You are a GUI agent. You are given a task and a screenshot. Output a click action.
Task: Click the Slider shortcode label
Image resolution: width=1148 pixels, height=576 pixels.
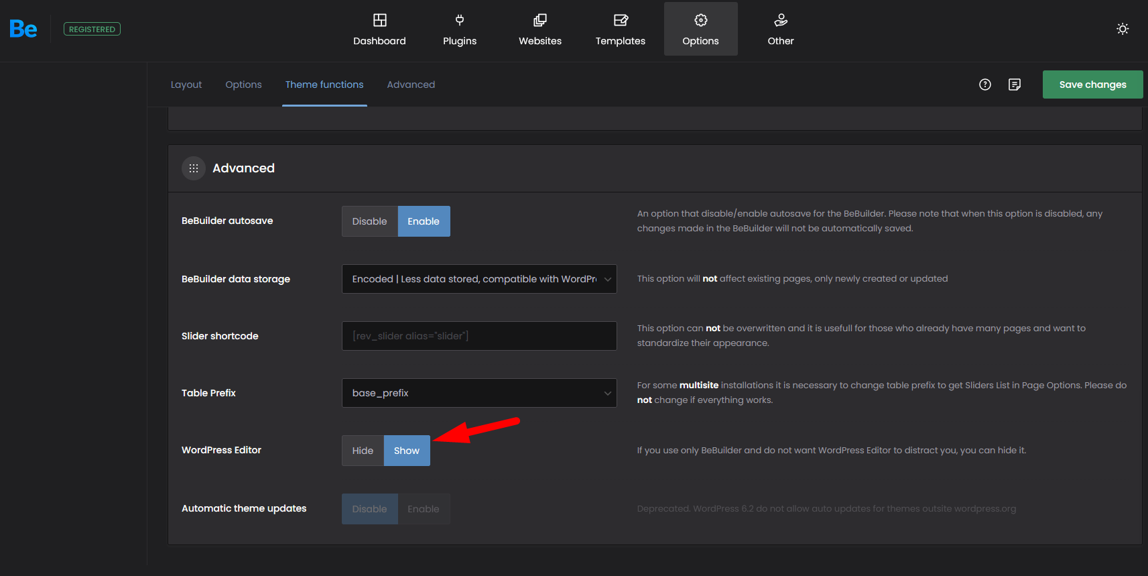coord(220,336)
